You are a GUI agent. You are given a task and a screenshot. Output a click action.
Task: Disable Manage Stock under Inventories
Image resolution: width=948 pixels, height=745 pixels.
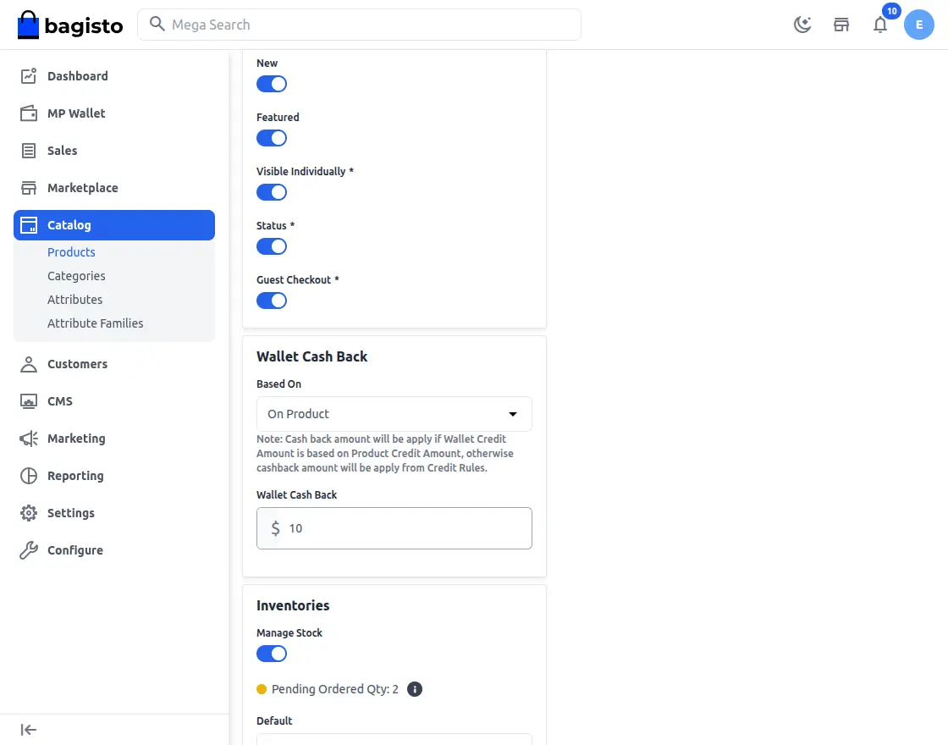(271, 653)
